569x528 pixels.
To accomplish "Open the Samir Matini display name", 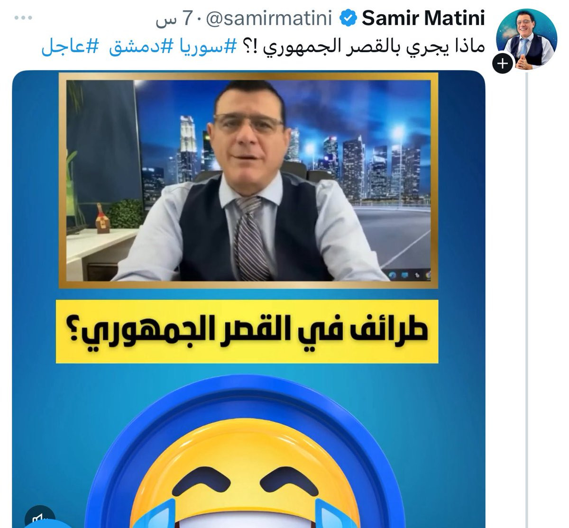I will click(x=423, y=19).
